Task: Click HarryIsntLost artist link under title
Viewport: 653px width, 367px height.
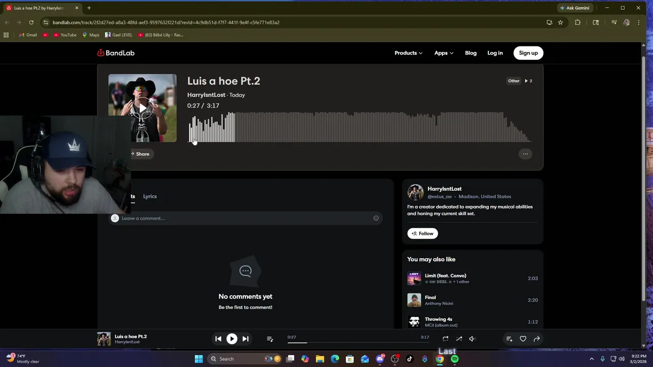Action: click(206, 95)
